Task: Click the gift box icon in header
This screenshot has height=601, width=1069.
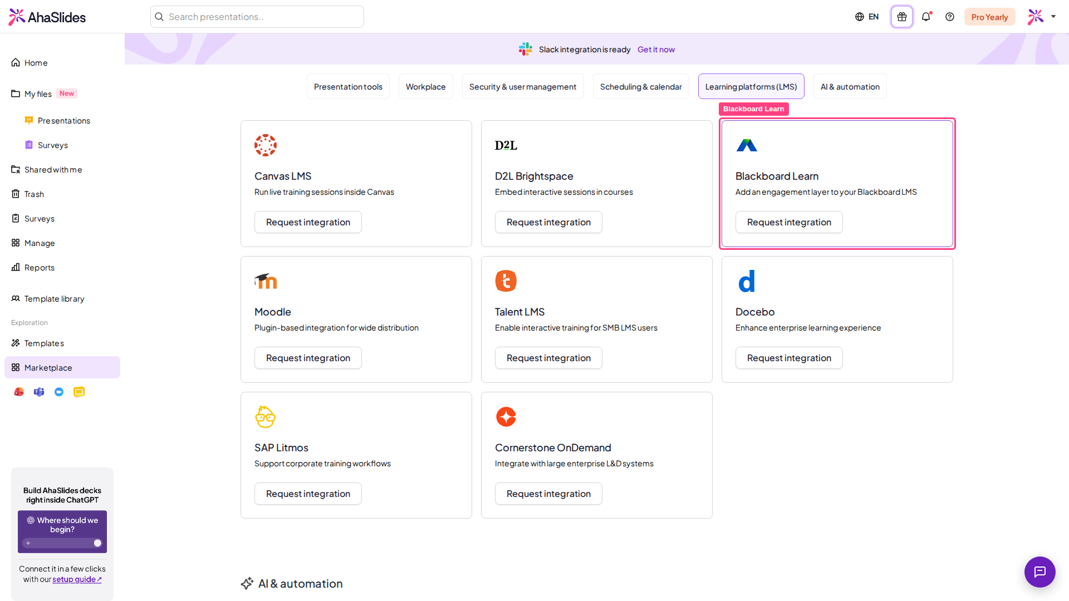Action: 902,17
